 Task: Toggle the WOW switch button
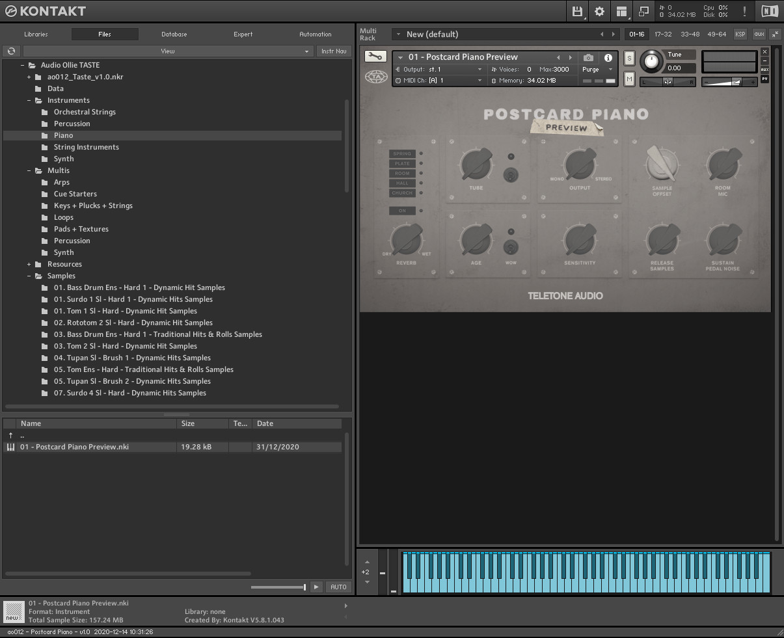click(x=511, y=247)
